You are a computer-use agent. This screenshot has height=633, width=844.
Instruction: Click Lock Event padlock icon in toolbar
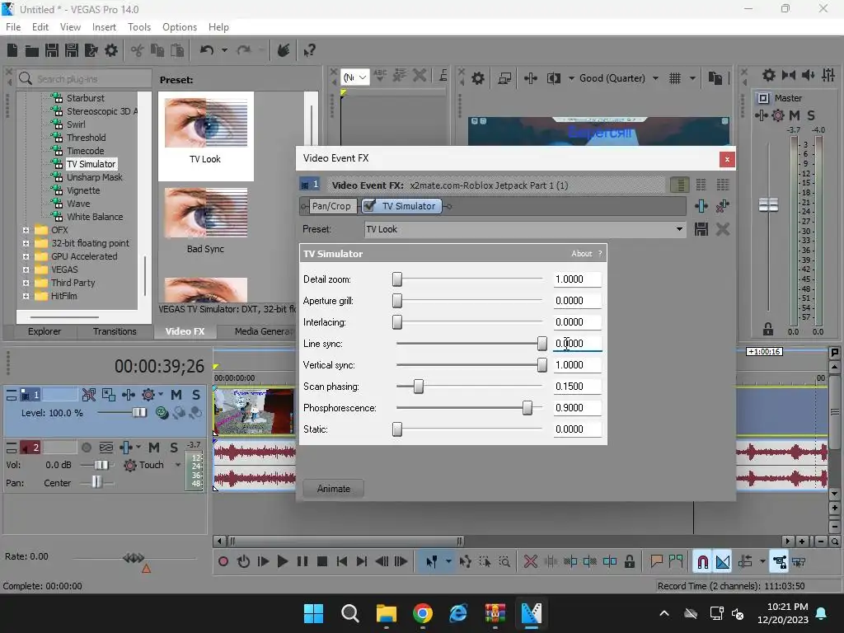(629, 562)
